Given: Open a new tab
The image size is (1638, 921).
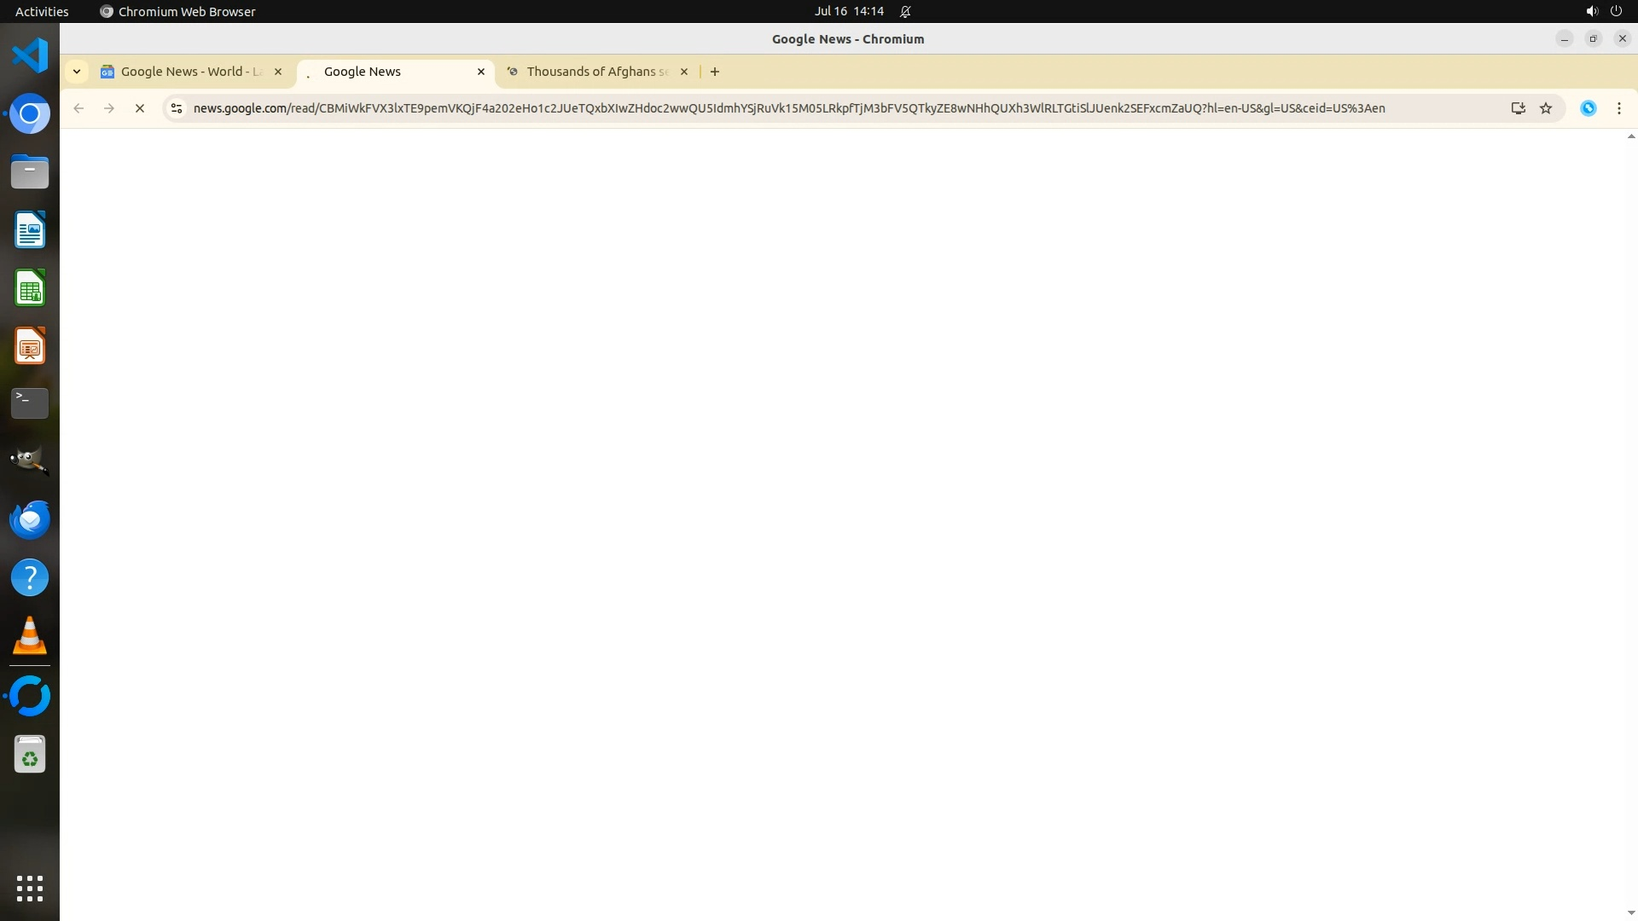Looking at the screenshot, I should [715, 72].
